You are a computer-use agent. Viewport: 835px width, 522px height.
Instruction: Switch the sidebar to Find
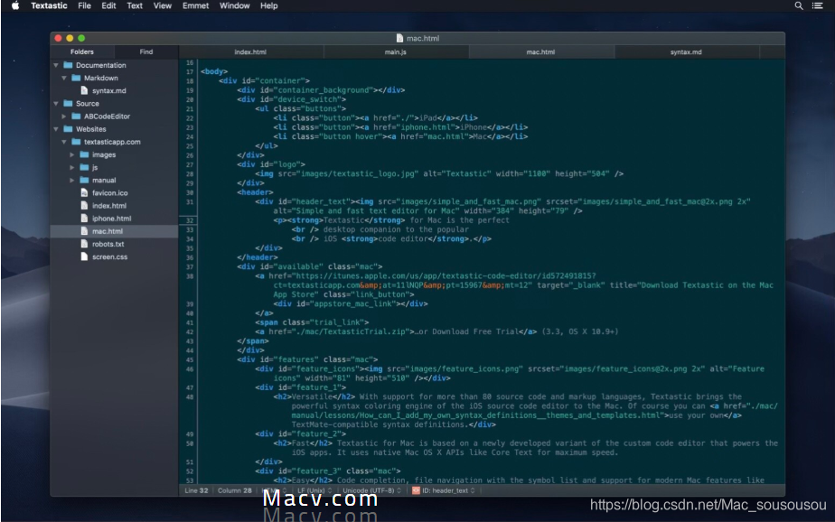(x=146, y=51)
